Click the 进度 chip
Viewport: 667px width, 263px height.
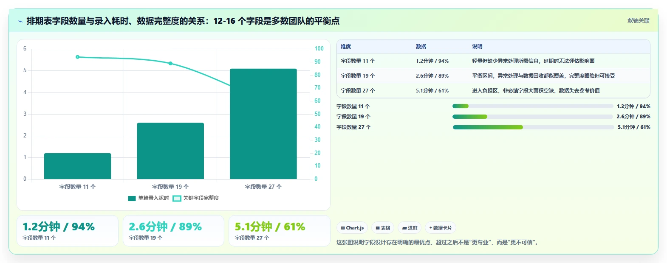[410, 228]
